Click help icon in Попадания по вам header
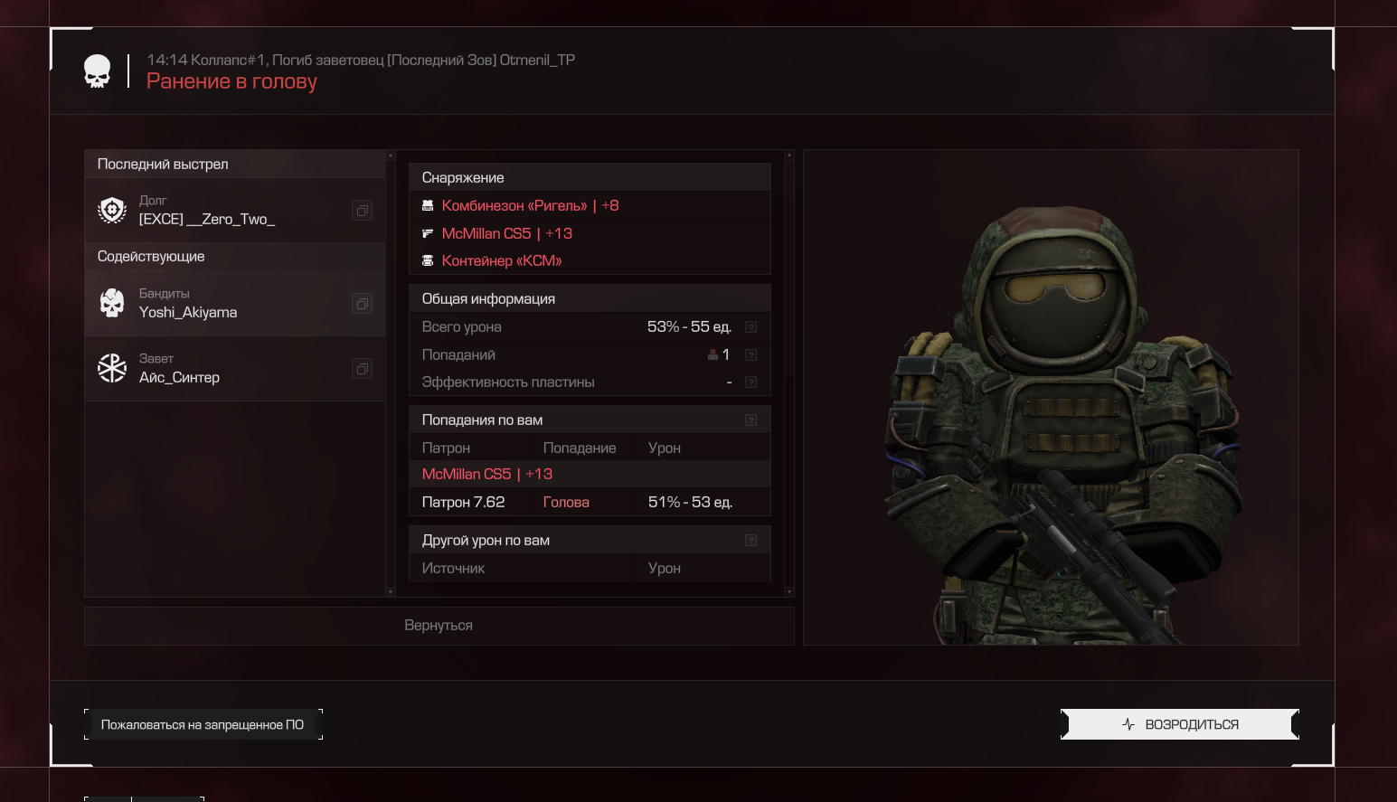 (750, 420)
